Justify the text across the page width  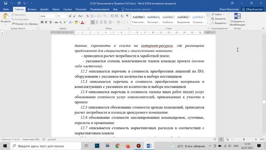[x=105, y=22]
